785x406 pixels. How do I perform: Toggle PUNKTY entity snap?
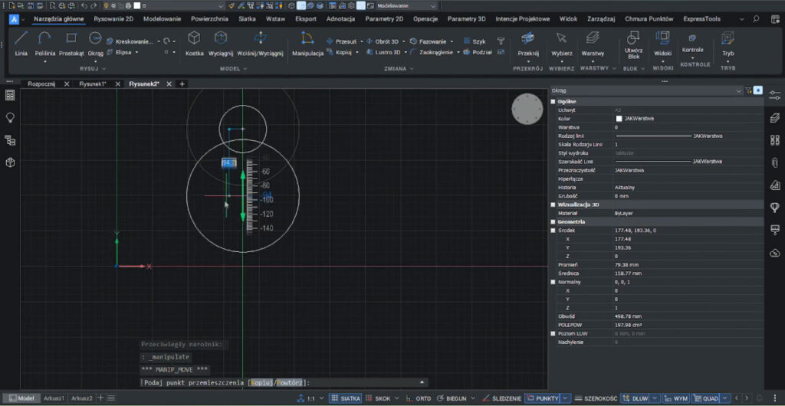tap(544, 398)
